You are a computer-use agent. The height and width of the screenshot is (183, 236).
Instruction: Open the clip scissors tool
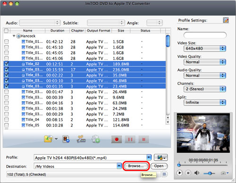pyautogui.click(x=81, y=139)
